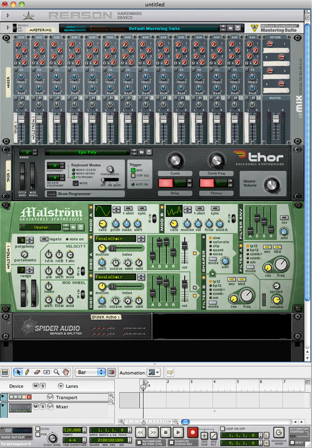Open the Automation lane dropdown
312x448 pixels.
point(154,372)
